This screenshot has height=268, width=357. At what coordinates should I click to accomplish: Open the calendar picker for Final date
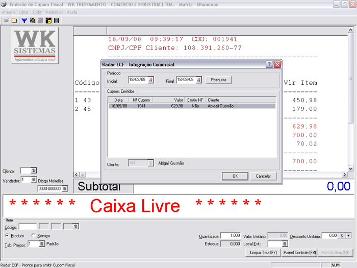coord(198,80)
